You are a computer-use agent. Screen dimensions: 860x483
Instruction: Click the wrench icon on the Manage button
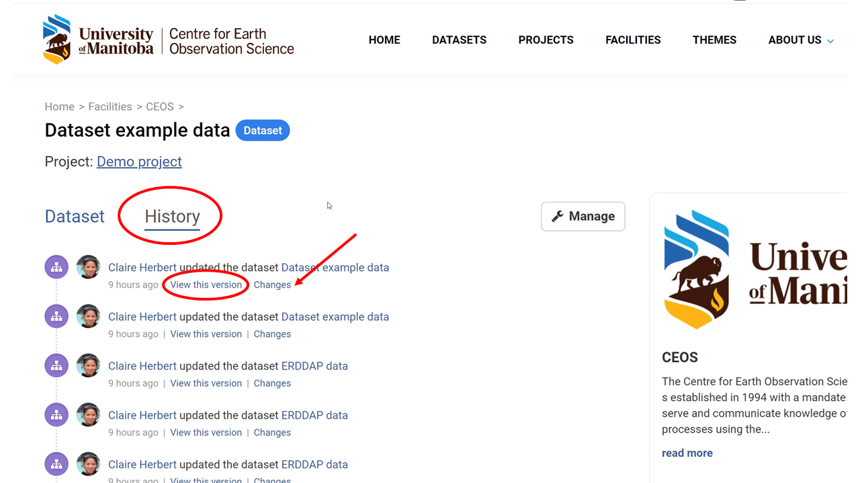(x=557, y=216)
